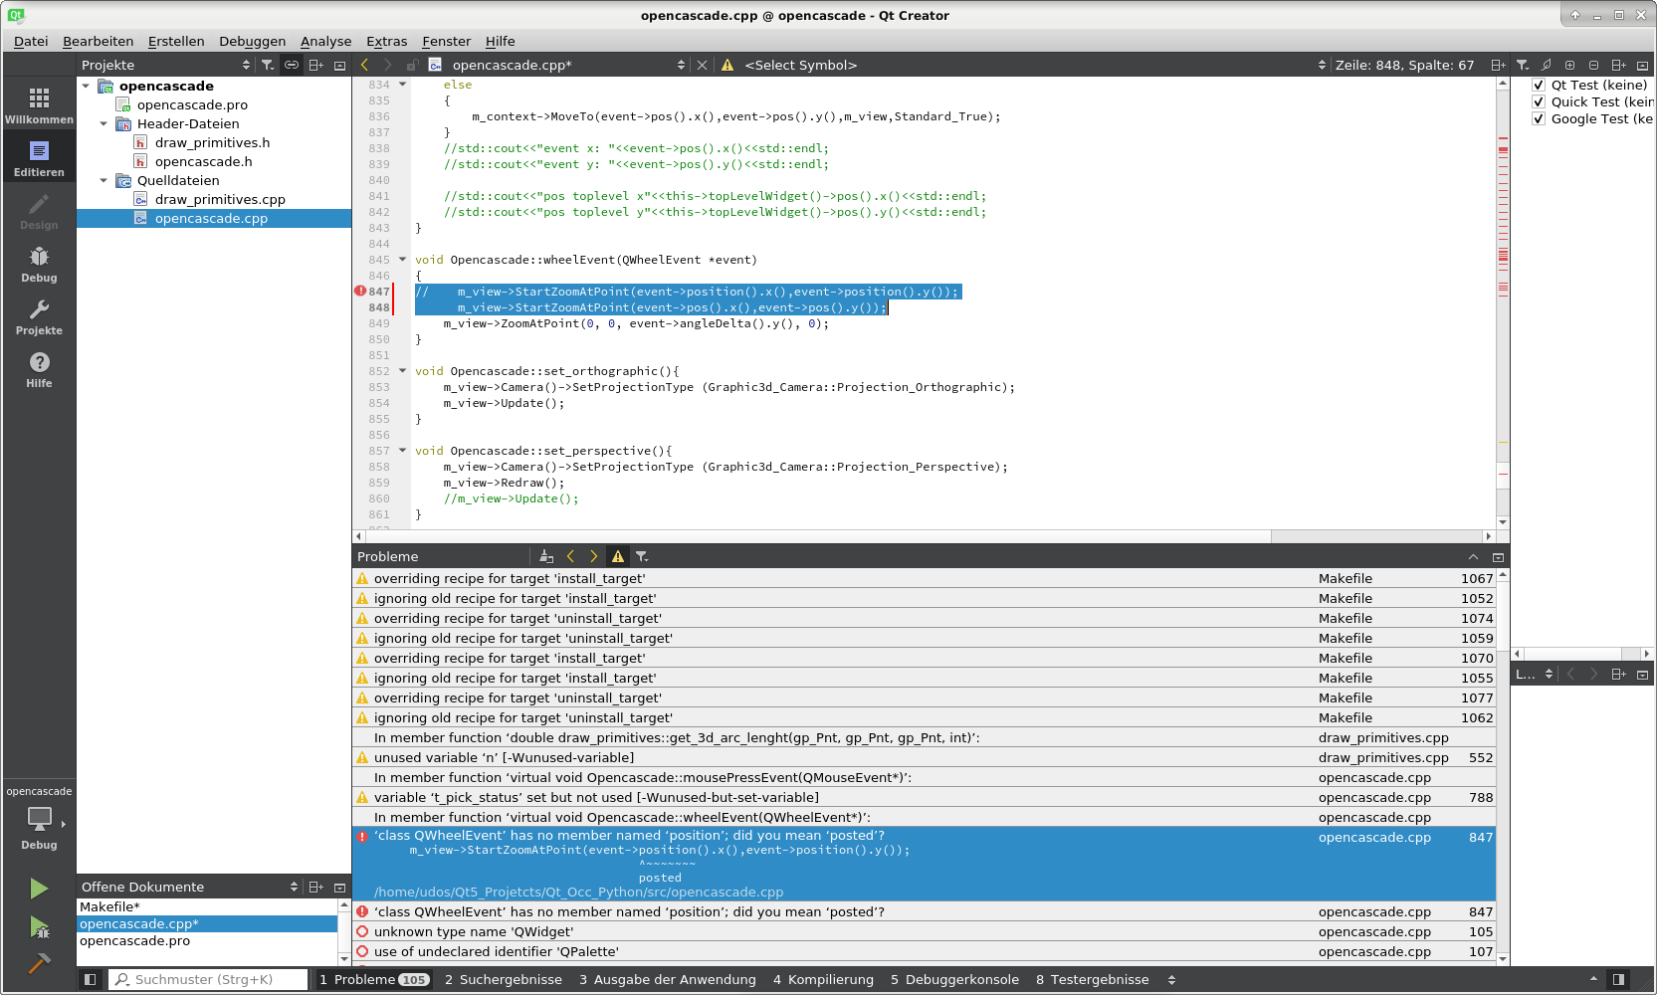The image size is (1657, 995).
Task: Click the editor horizontal scrollbar
Action: tap(922, 536)
